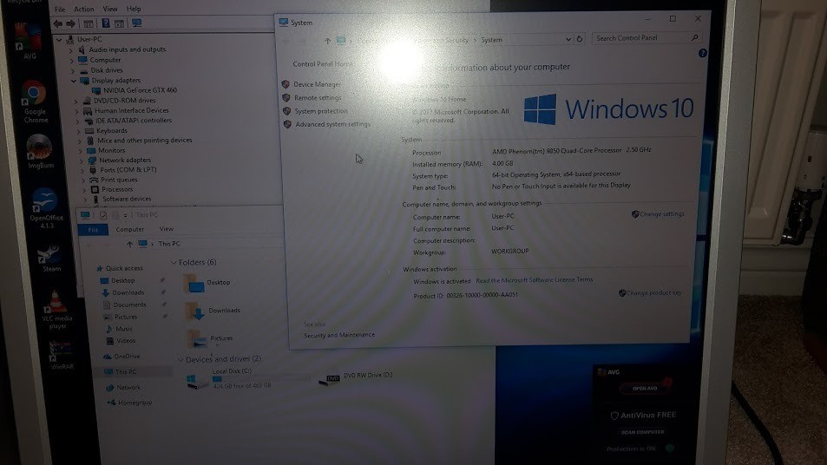Open File menu in Device Manager
827x465 pixels.
pos(60,10)
